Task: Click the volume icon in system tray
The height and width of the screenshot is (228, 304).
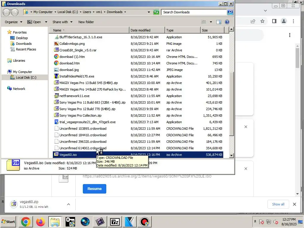Action: point(275,221)
